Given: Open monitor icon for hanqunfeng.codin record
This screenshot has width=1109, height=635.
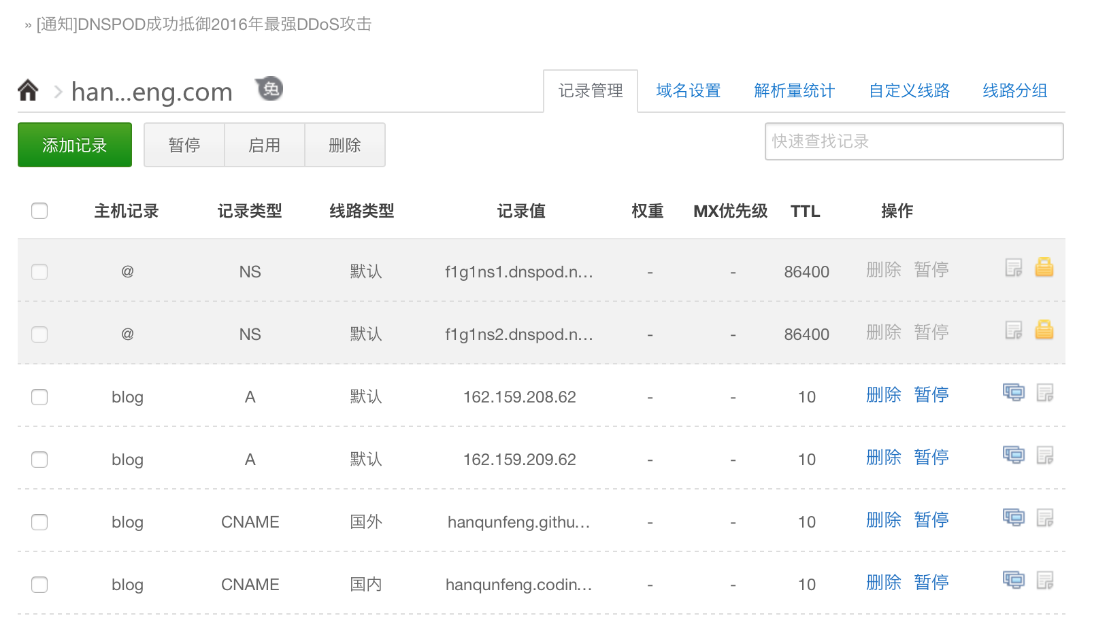Looking at the screenshot, I should (1014, 580).
